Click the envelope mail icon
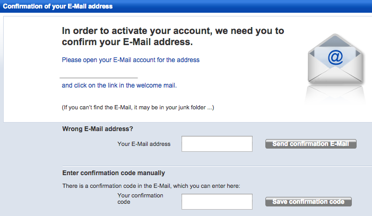The height and width of the screenshot is (216, 372). [x=335, y=58]
